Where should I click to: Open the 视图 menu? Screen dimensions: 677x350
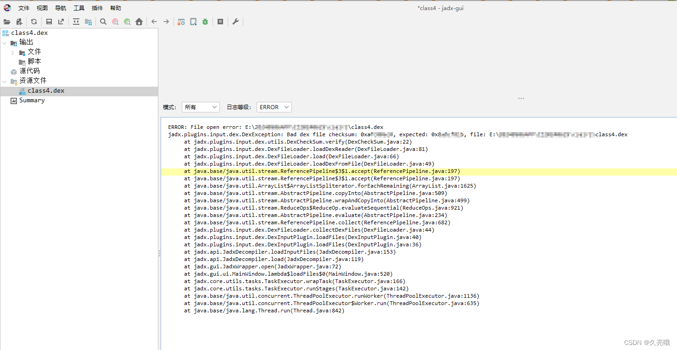click(x=42, y=8)
